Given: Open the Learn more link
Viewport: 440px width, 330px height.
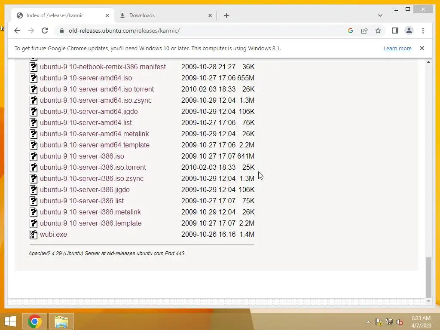Looking at the screenshot, I should 397,48.
